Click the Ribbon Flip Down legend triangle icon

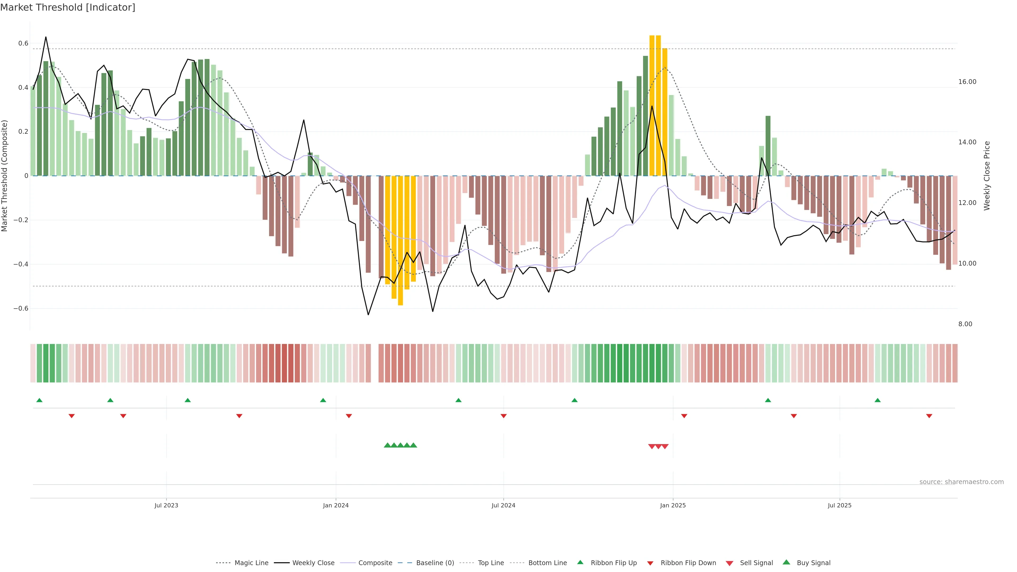(x=650, y=563)
